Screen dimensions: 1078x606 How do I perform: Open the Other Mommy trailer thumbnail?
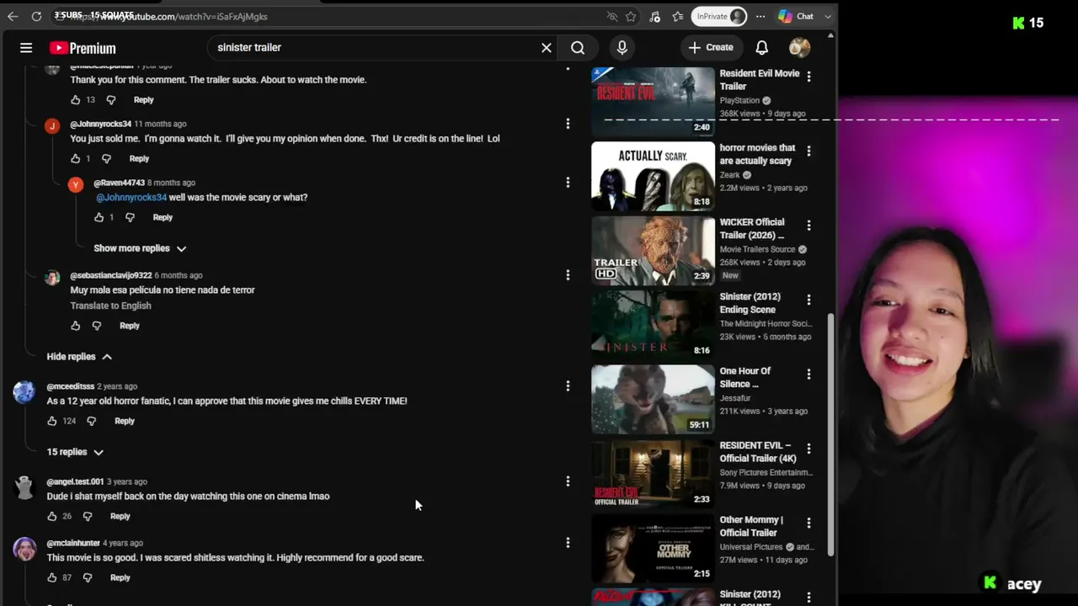653,548
